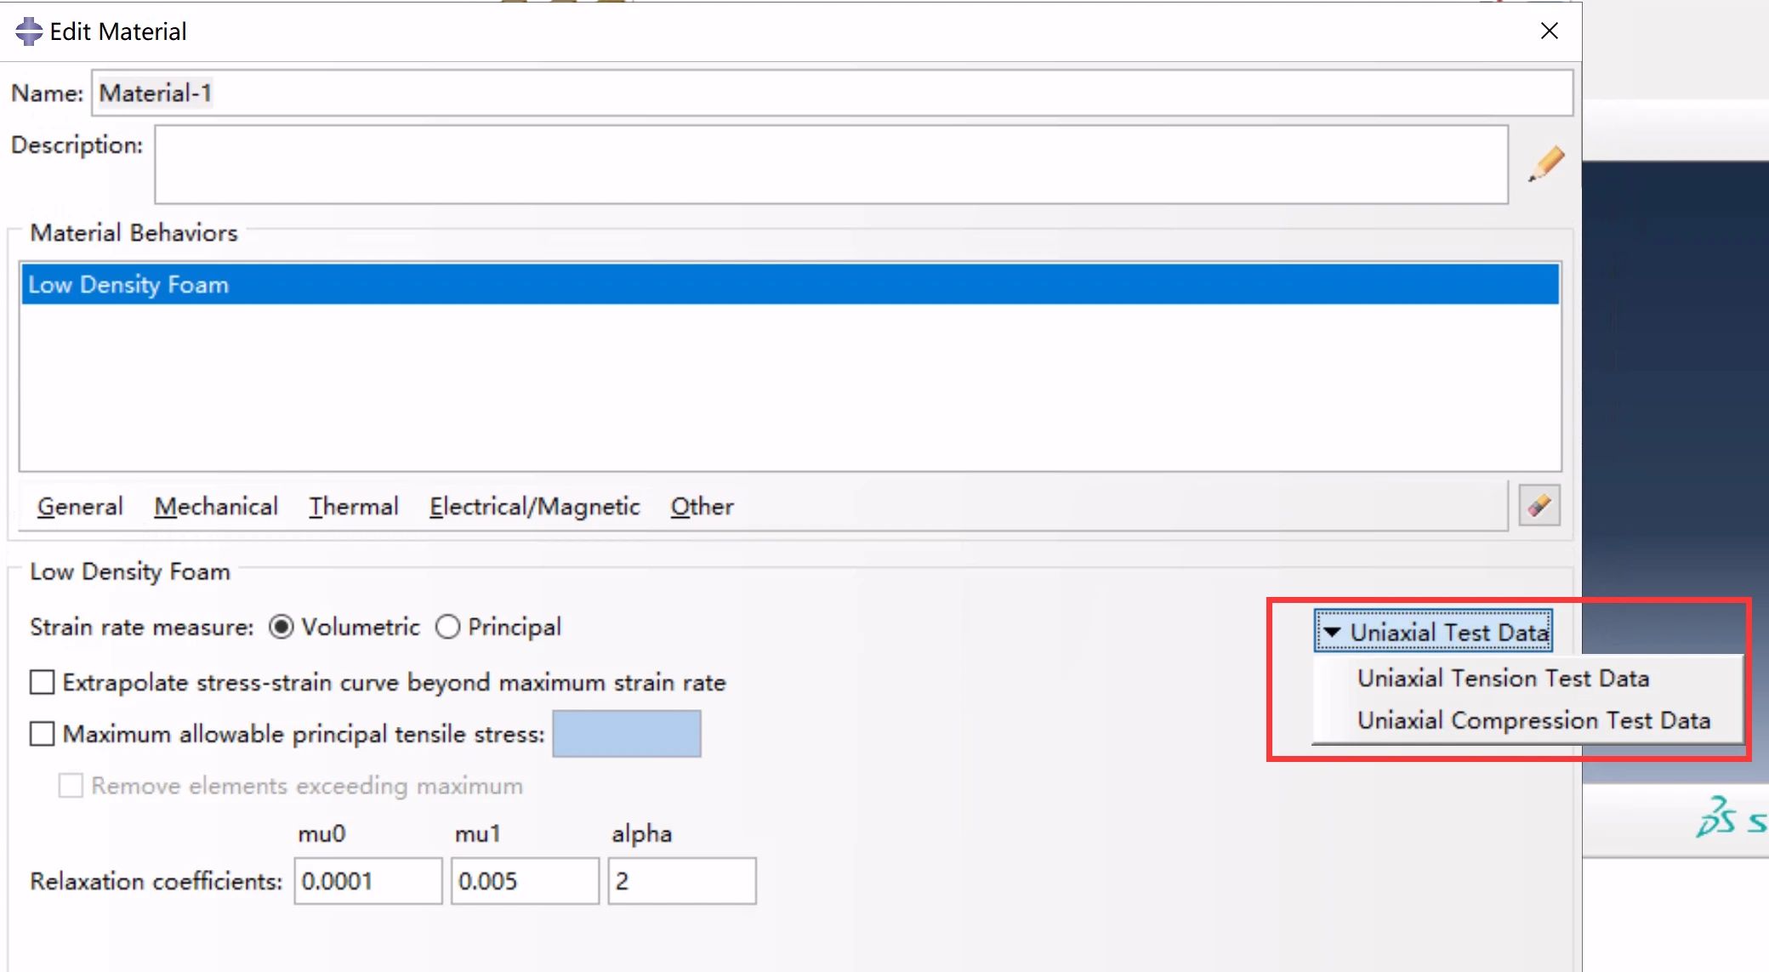
Task: Select Low Density Foam behavior row
Action: pos(790,284)
